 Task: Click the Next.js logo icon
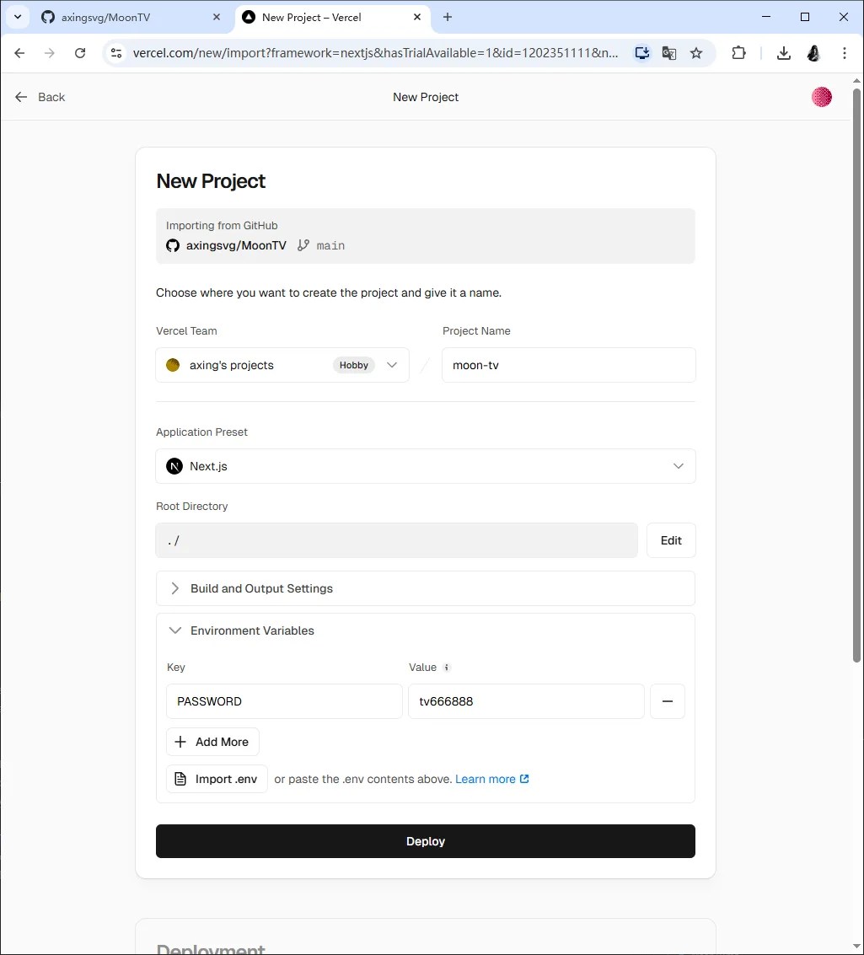pos(174,466)
